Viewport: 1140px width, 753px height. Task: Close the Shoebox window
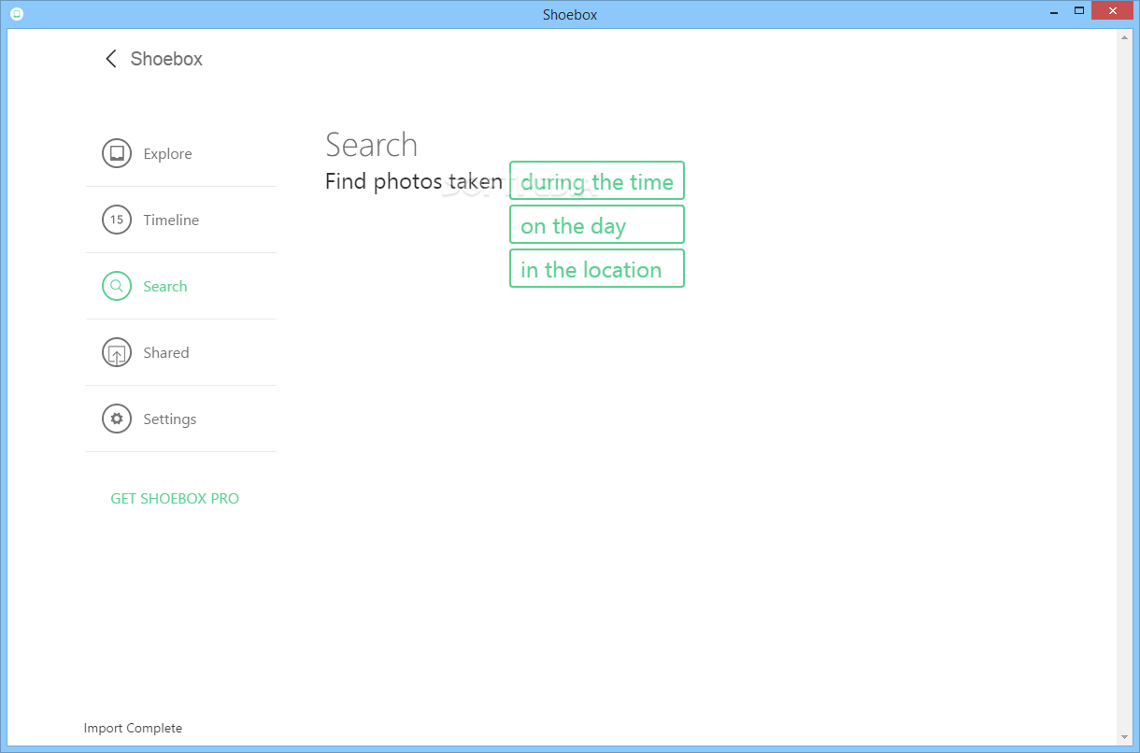[x=1112, y=11]
